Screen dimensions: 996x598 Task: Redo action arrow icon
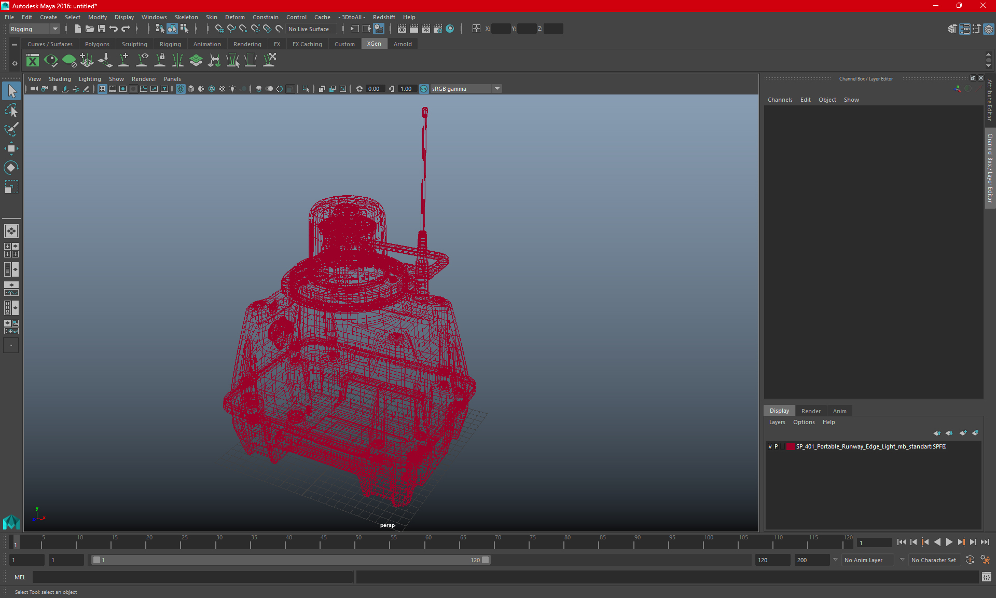(126, 29)
